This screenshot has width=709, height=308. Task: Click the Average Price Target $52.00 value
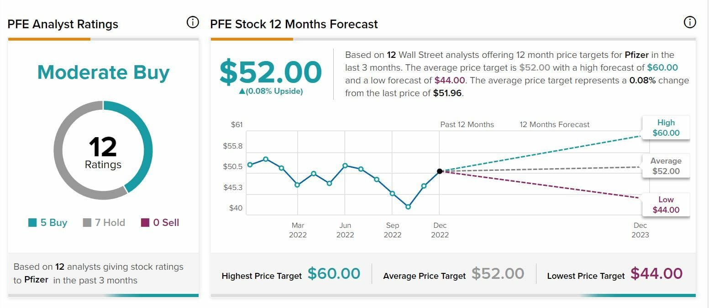(x=498, y=273)
